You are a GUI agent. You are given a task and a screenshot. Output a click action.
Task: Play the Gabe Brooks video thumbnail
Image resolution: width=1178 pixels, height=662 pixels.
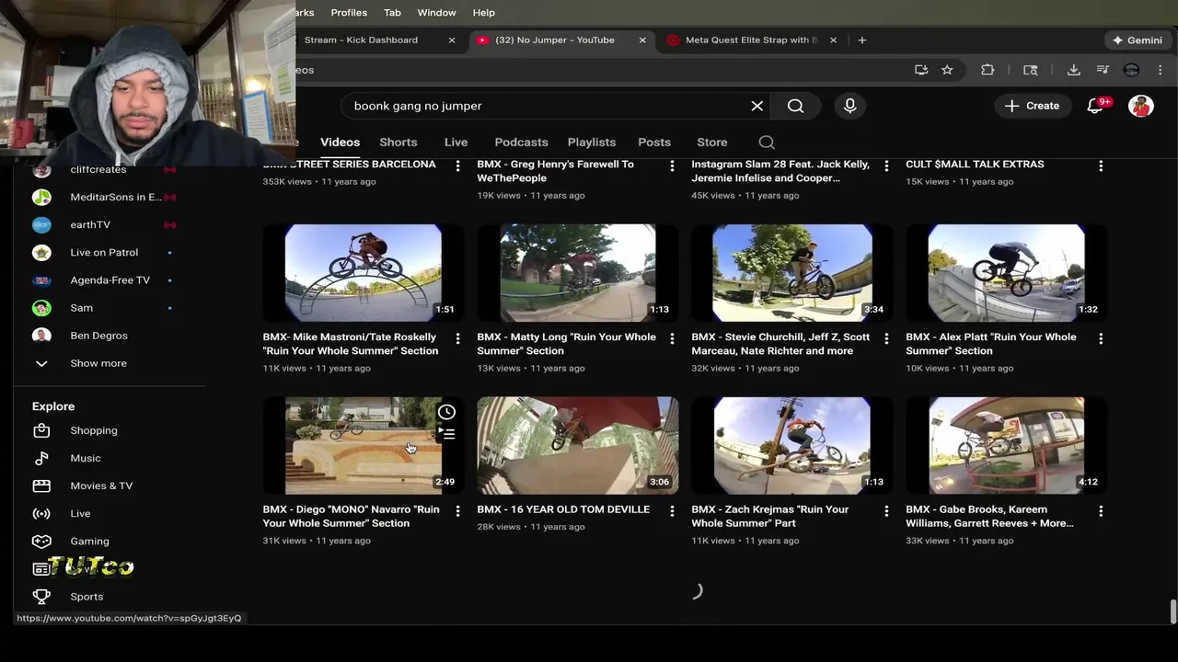coord(1007,446)
